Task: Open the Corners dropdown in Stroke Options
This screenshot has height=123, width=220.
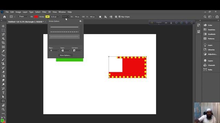Action: click(x=77, y=51)
